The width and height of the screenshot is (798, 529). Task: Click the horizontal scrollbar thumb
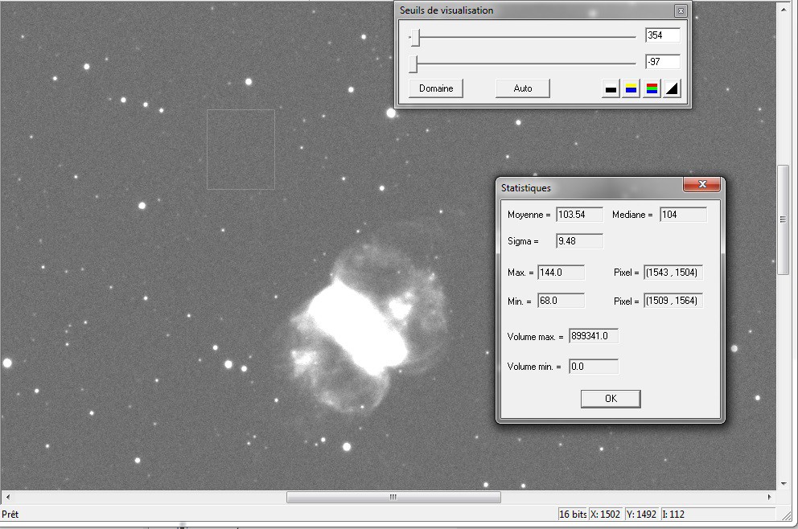pos(393,497)
